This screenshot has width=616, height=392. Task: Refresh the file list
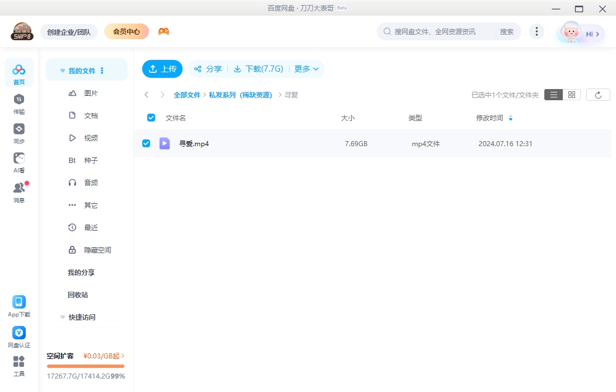[x=598, y=94]
